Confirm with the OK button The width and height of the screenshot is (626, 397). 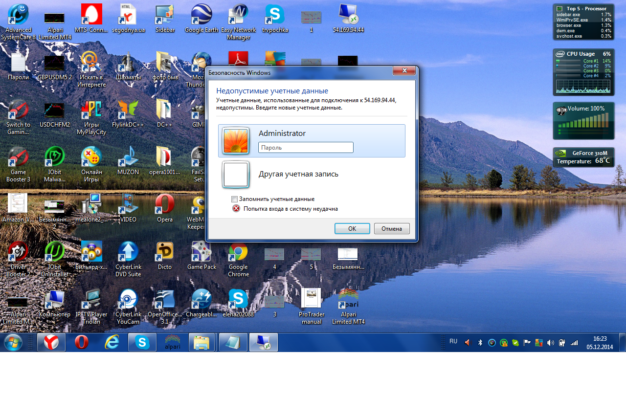point(352,228)
